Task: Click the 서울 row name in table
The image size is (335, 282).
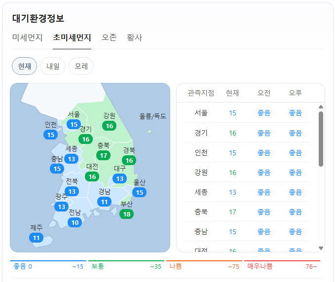Action: 201,113
